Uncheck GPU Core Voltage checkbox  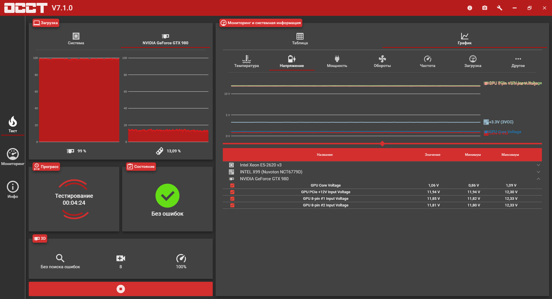232,185
